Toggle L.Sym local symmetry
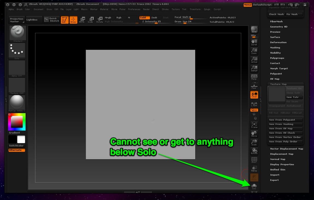Screen dimensions: 314x200 coord(254,104)
